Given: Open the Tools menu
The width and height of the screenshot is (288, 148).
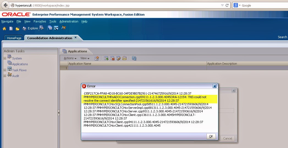Looking at the screenshot, I should (53, 21).
